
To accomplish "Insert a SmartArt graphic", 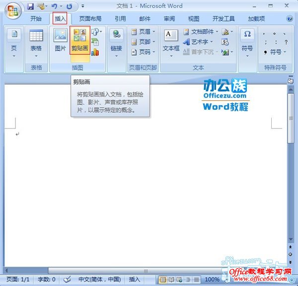I will coord(95,42).
